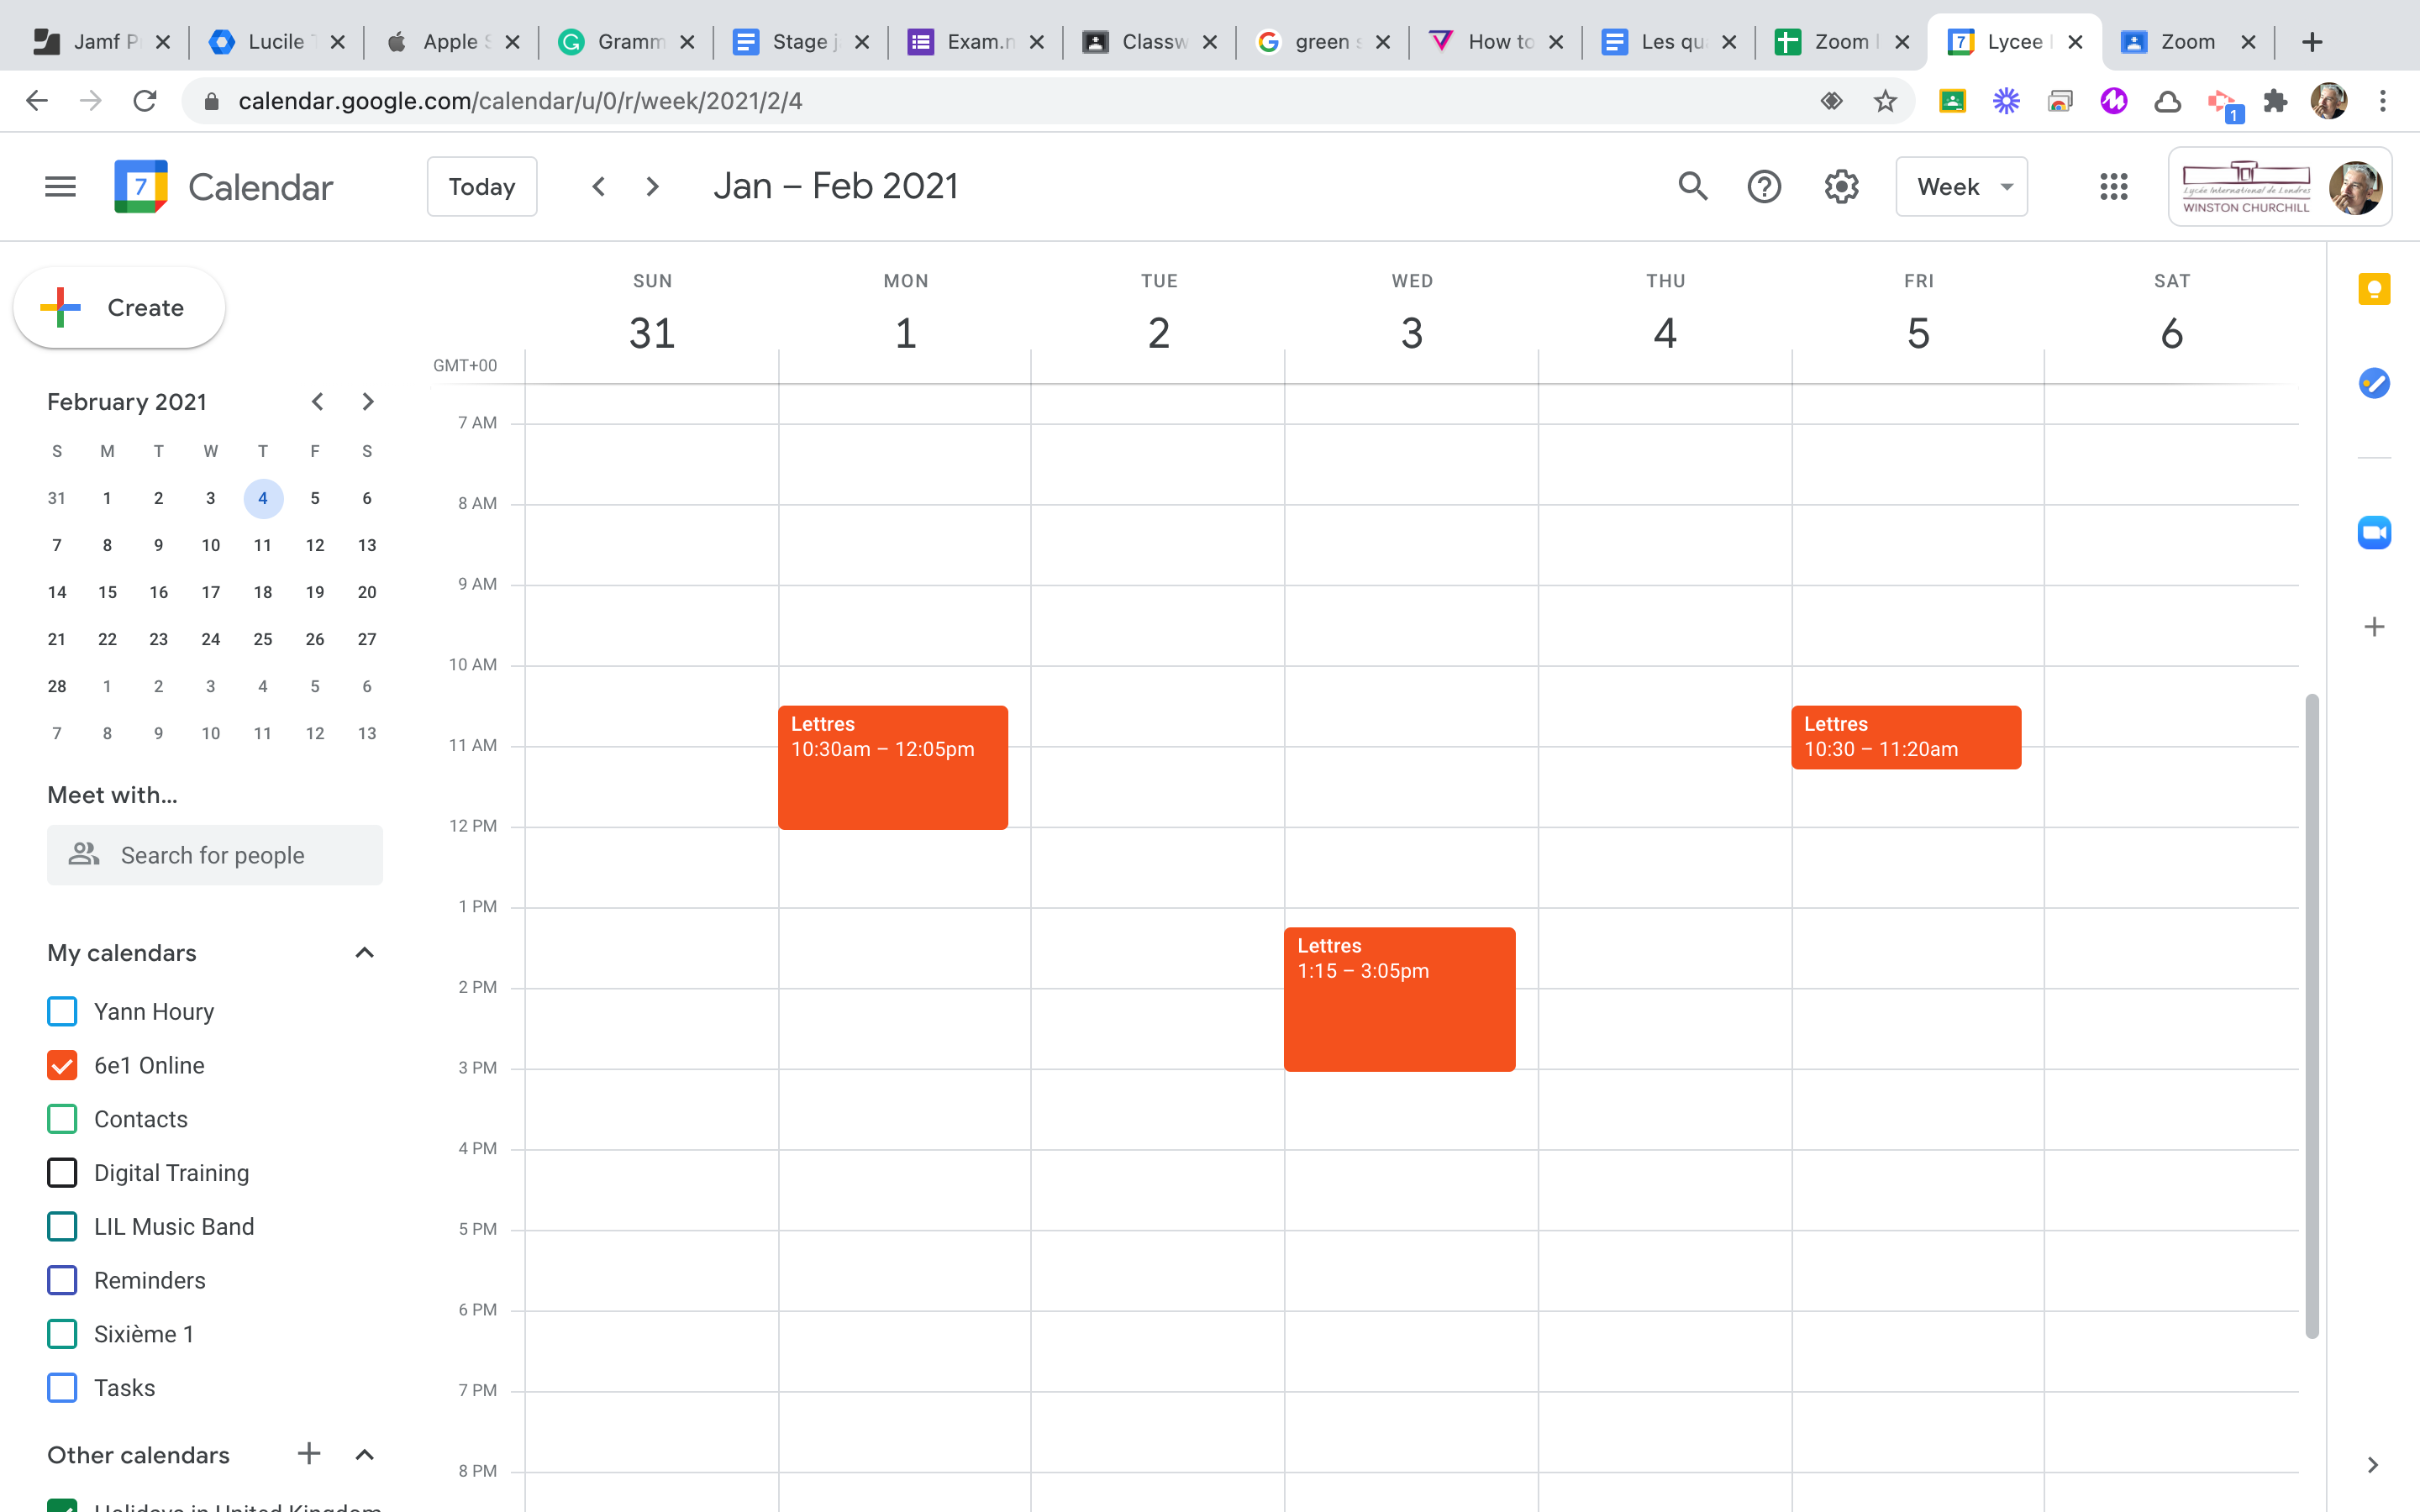Click the calendar search magnifier icon
2420x1512 pixels.
coord(1692,187)
